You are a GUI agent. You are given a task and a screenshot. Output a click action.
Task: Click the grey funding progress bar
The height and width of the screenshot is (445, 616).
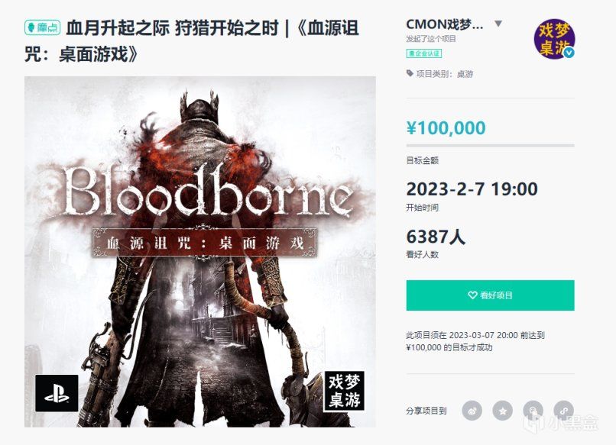click(x=490, y=145)
